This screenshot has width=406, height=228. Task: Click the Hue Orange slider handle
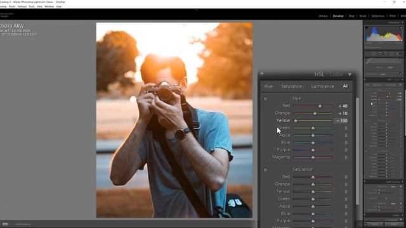click(315, 113)
